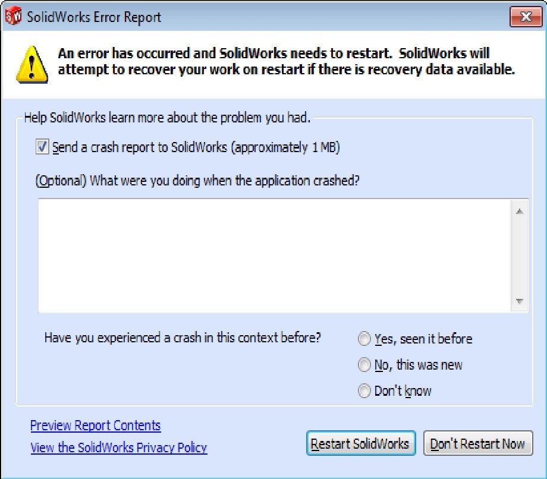Click 'Help SolidWorks learn more' group label

(x=167, y=118)
